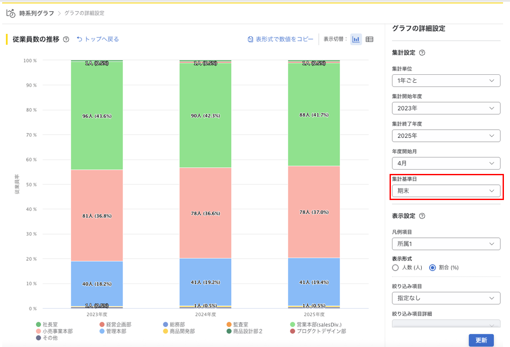The height and width of the screenshot is (347, 510).
Task: Open the 集計単位 dropdown showing 1年ごと
Action: click(x=446, y=80)
